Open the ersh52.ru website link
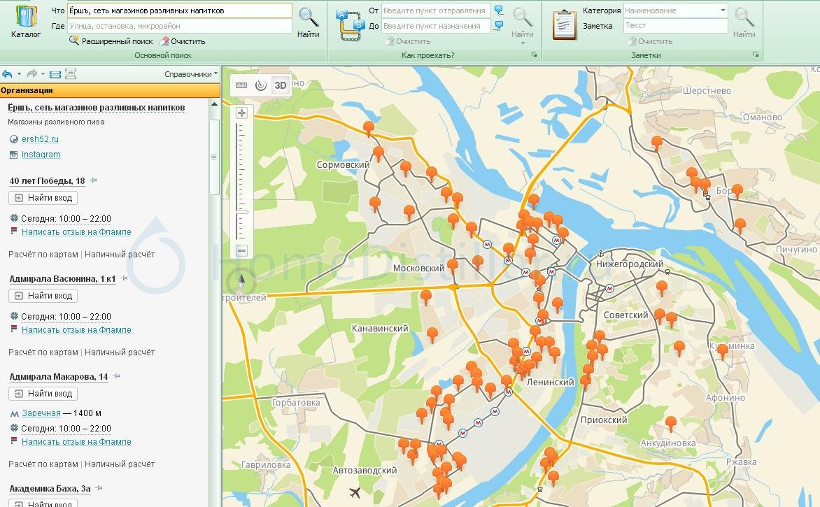 click(40, 139)
